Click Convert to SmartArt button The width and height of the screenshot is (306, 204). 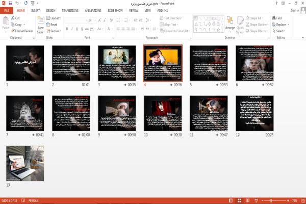[x=174, y=31]
